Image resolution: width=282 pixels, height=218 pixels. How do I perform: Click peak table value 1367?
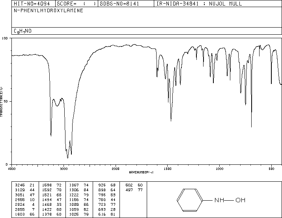pyautogui.click(x=74, y=185)
